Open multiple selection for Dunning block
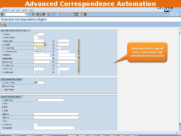 point(78,65)
